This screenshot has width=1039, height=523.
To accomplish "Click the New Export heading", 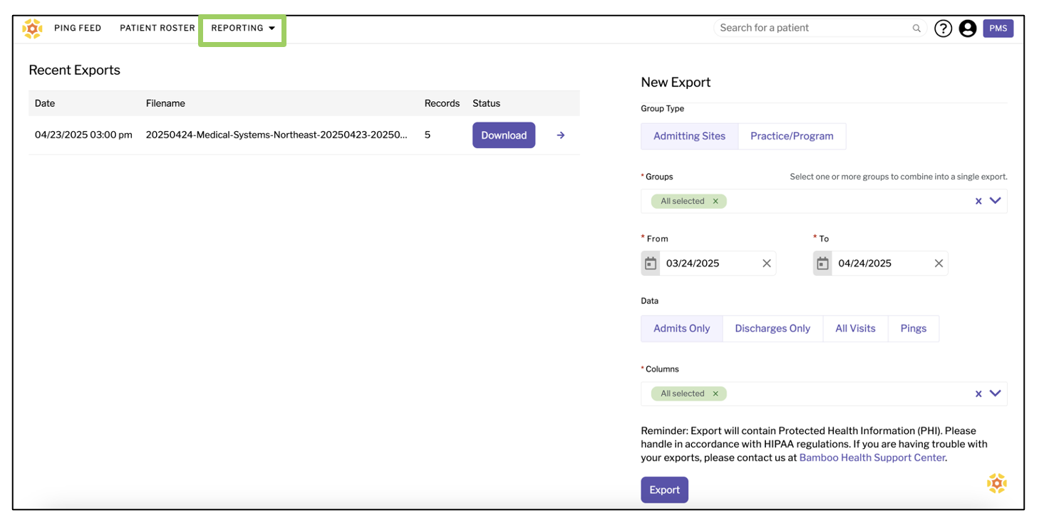I will tap(676, 82).
